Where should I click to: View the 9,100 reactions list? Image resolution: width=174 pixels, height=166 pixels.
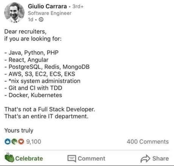pyautogui.click(x=34, y=142)
